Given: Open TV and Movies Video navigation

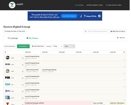Looking at the screenshot, I should 114,5.
